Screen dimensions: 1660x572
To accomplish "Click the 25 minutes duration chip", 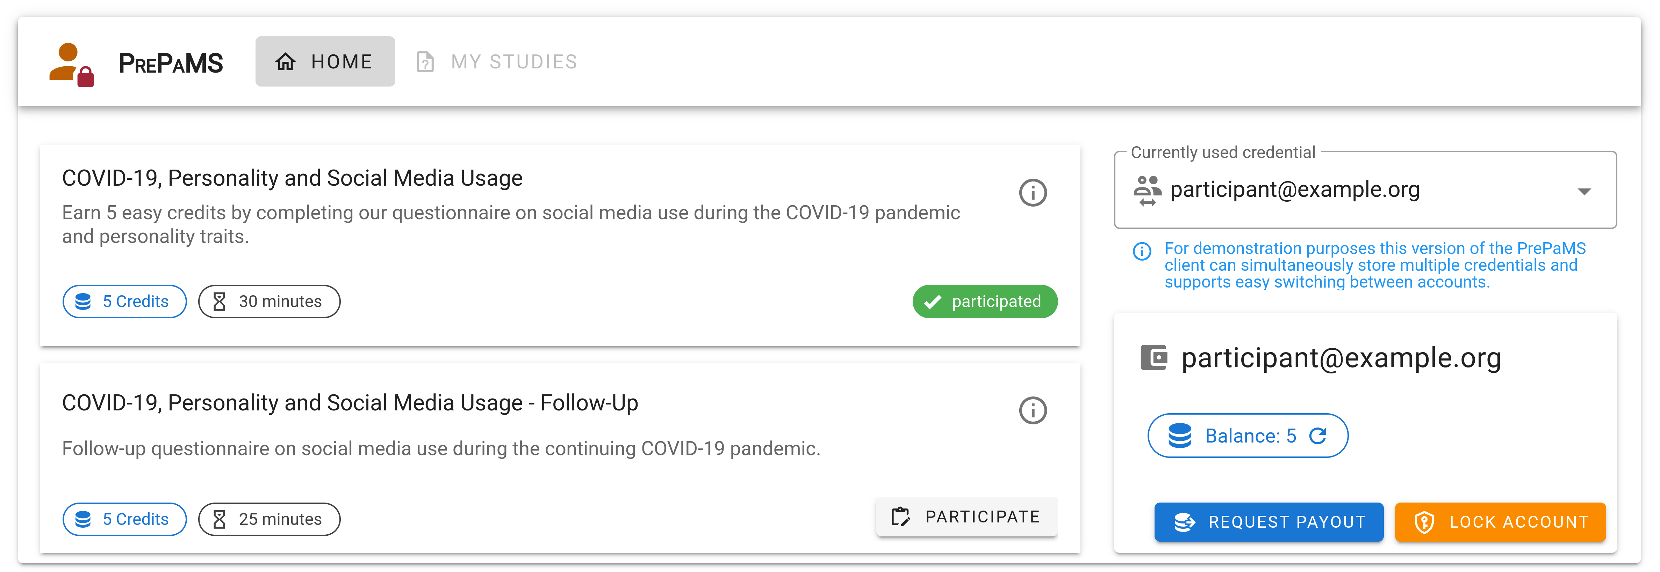I will [x=269, y=519].
